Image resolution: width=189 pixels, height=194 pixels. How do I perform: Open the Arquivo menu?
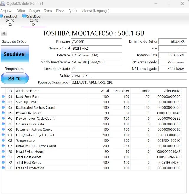(x=6, y=11)
